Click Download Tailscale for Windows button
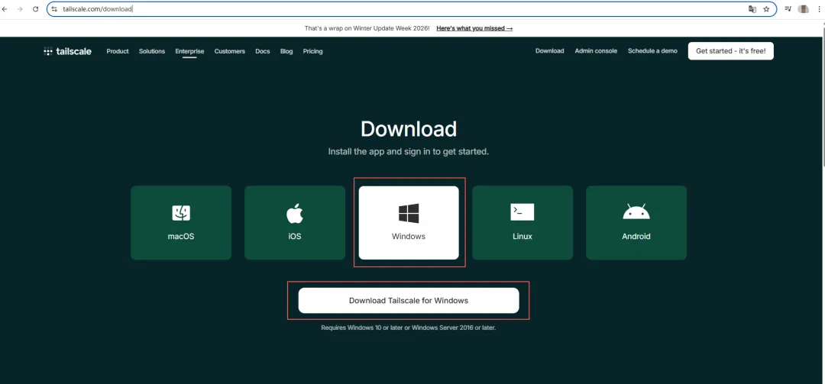Image resolution: width=825 pixels, height=384 pixels. pos(409,300)
